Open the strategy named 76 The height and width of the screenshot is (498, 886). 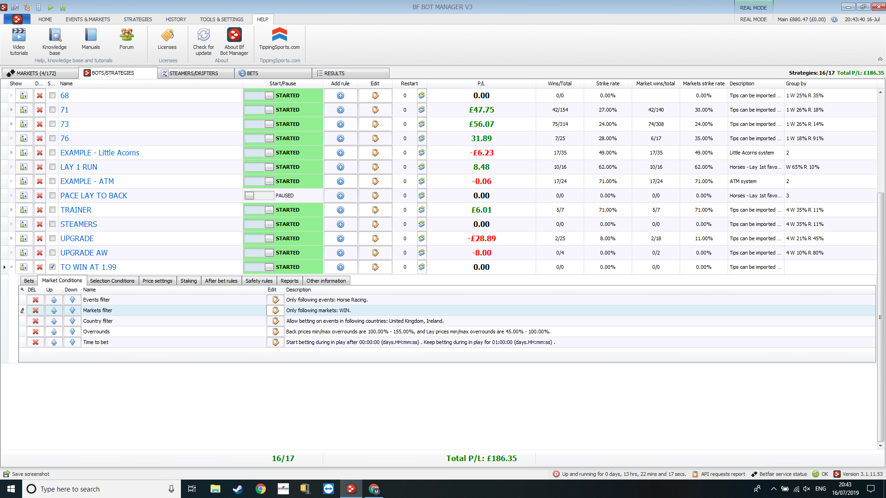[x=65, y=138]
